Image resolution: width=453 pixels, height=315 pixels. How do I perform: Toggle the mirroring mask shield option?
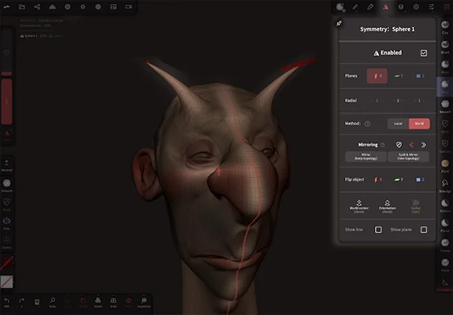pyautogui.click(x=399, y=145)
